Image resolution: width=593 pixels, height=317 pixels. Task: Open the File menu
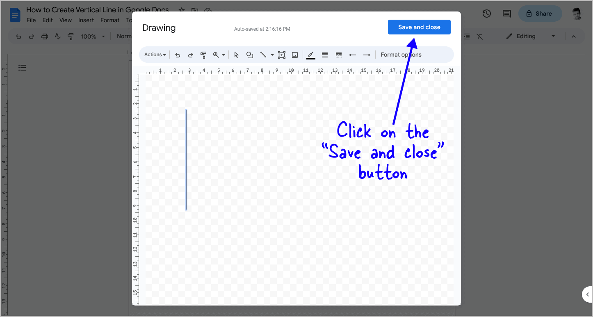pos(31,20)
